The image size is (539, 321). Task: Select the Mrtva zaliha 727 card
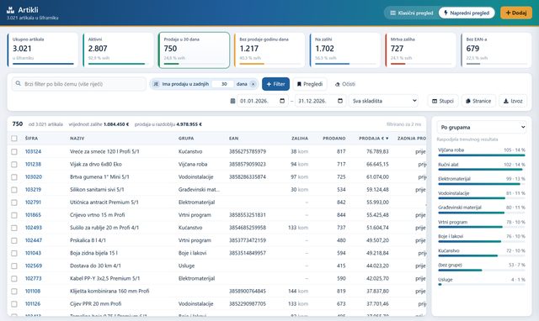421,50
